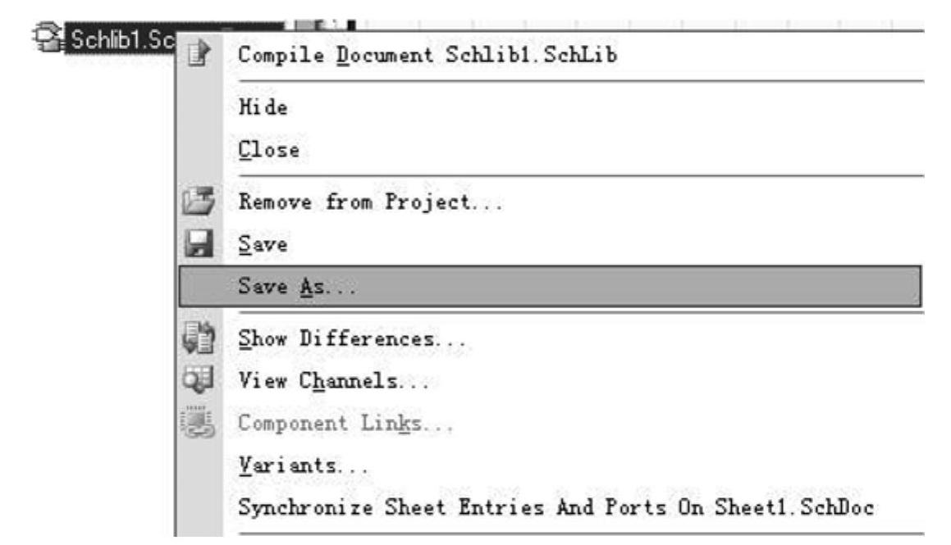Click the floppy disk Save icon
This screenshot has width=951, height=545.
pos(199,243)
